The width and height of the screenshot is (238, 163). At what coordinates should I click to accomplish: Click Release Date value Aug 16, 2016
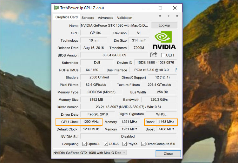coord(94,48)
